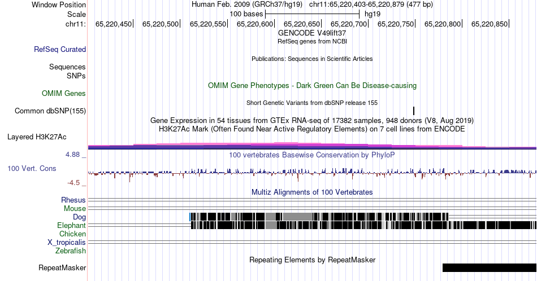Click Multiz Alignments of 100 Vertebrates title

(312, 192)
